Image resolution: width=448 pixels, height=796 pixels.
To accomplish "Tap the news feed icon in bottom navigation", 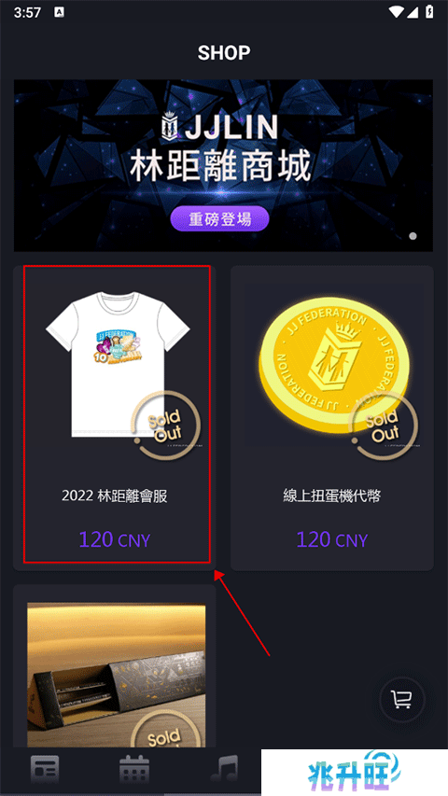I will click(45, 770).
